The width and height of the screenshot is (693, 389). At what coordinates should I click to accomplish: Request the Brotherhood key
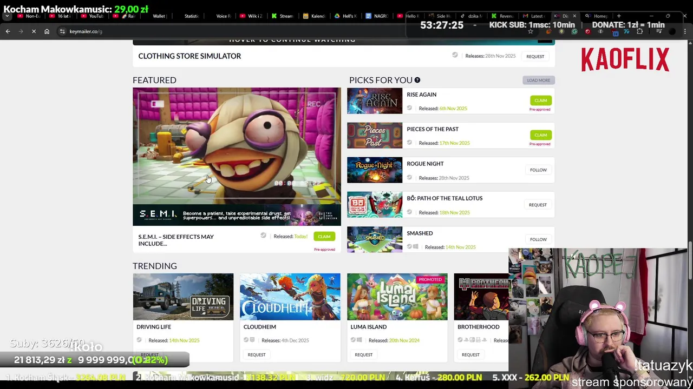point(470,354)
